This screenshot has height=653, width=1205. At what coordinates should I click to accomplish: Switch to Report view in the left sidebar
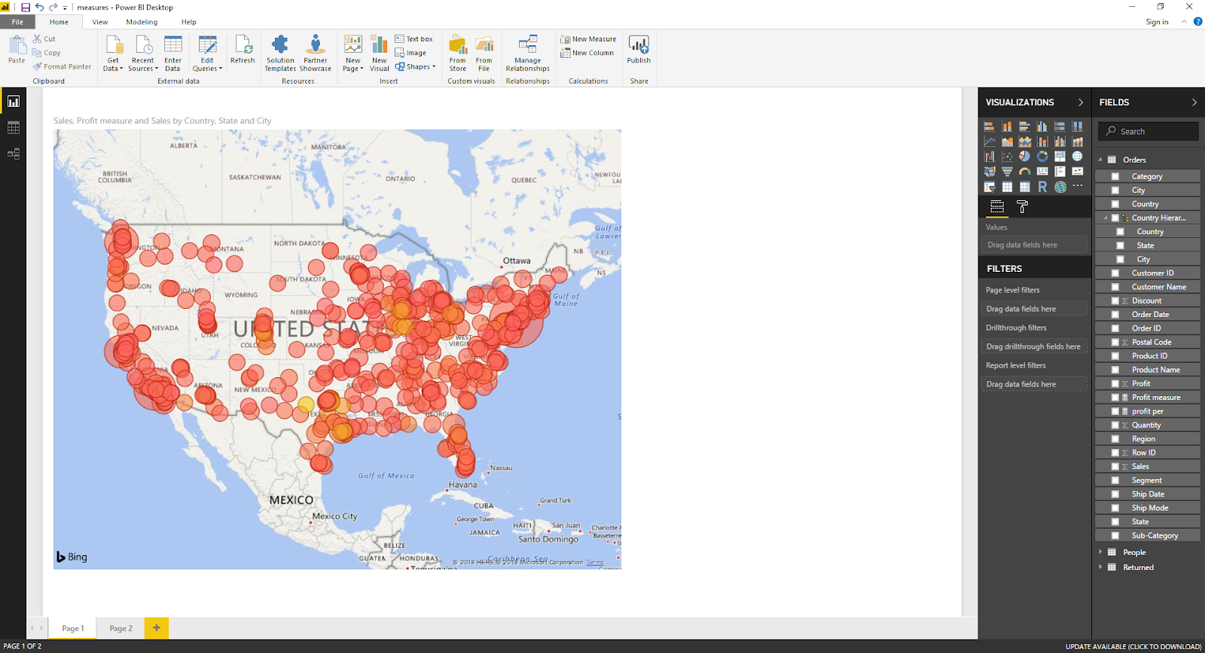point(14,102)
